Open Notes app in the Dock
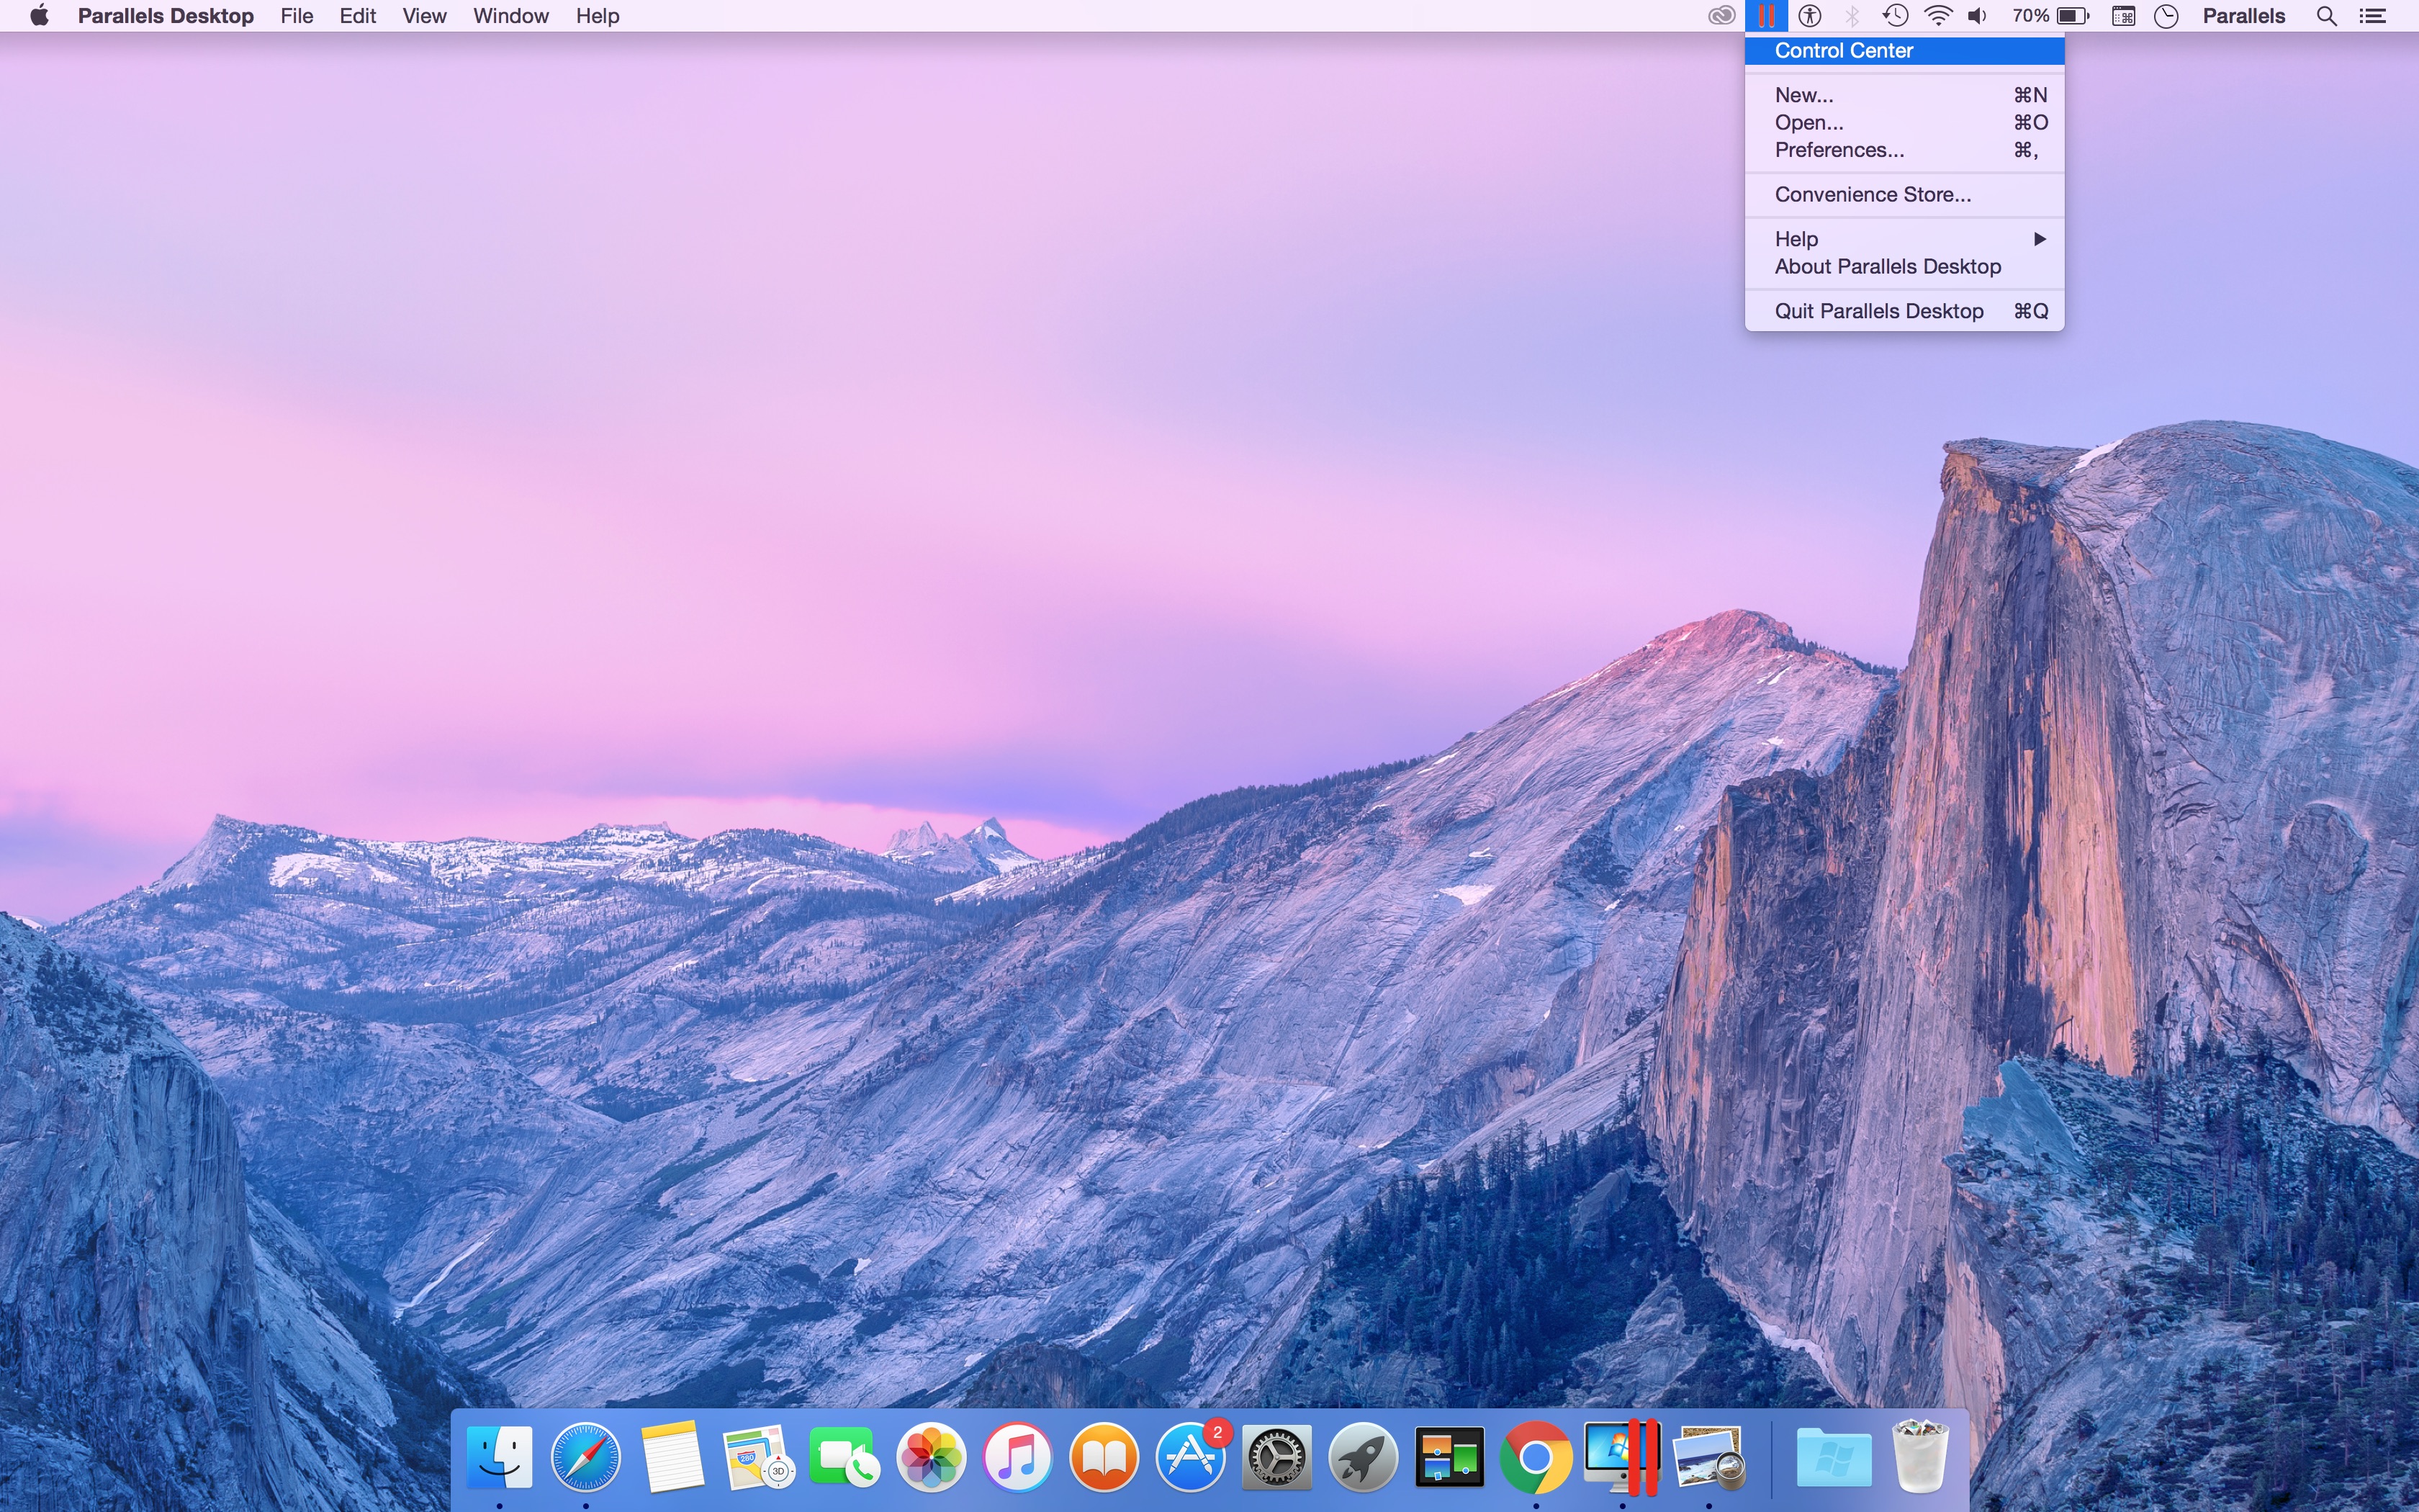2419x1512 pixels. pos(672,1457)
